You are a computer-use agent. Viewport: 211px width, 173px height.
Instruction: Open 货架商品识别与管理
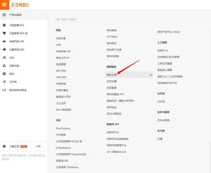(x=168, y=57)
